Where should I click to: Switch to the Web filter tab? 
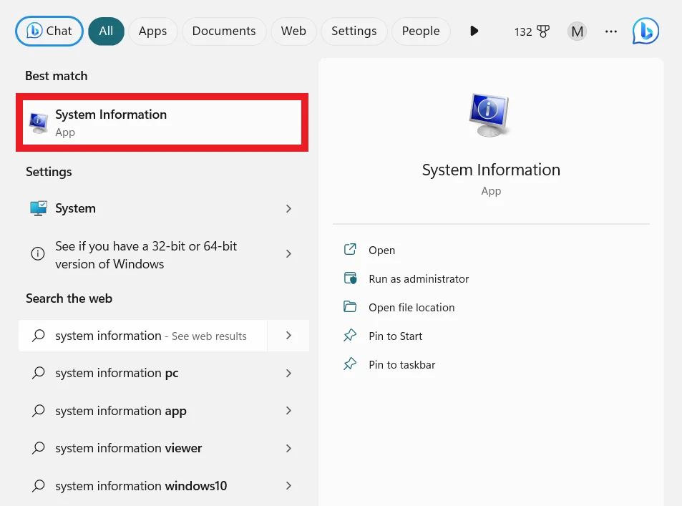coord(293,31)
